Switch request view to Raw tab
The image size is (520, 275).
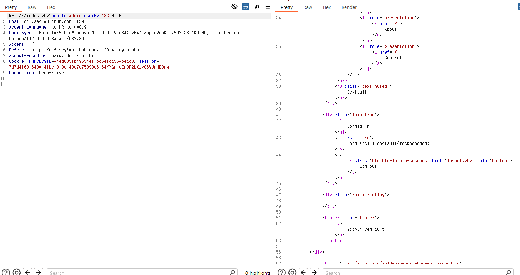pyautogui.click(x=32, y=7)
